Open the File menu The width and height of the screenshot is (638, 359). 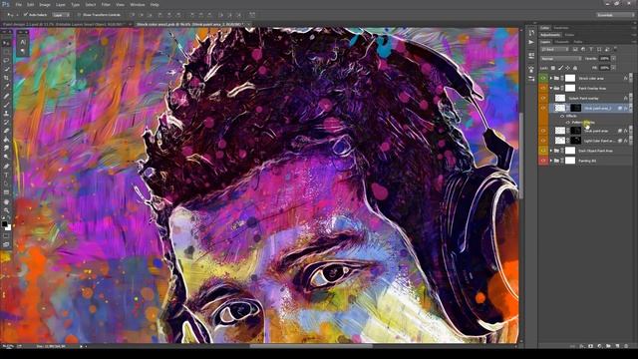coord(18,5)
